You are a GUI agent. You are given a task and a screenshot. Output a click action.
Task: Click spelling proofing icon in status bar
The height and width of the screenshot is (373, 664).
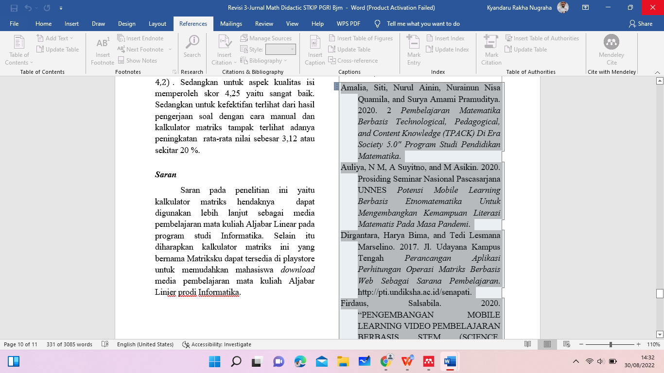105,344
